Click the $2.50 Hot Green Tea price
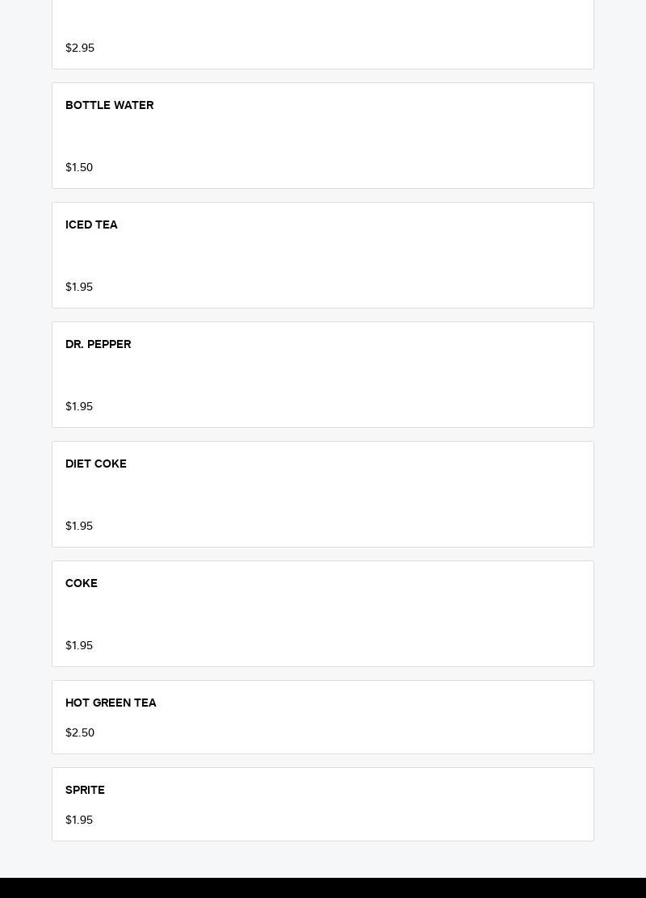 (x=80, y=732)
